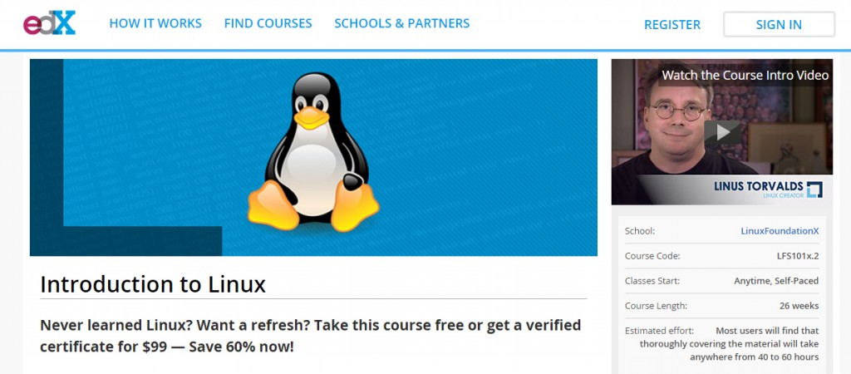Click the $99 certificate promo text
The image size is (851, 374).
tap(311, 336)
